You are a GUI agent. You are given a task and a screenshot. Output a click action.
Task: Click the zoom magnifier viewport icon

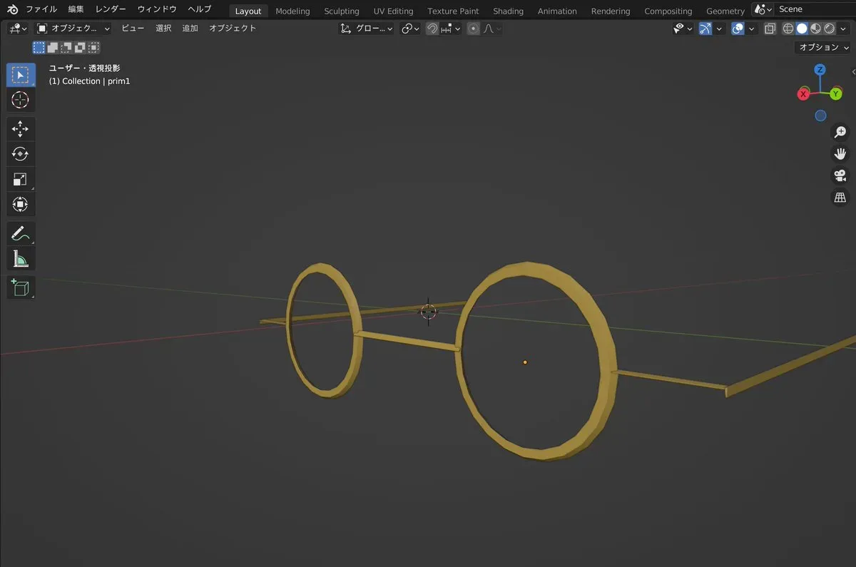tap(840, 132)
